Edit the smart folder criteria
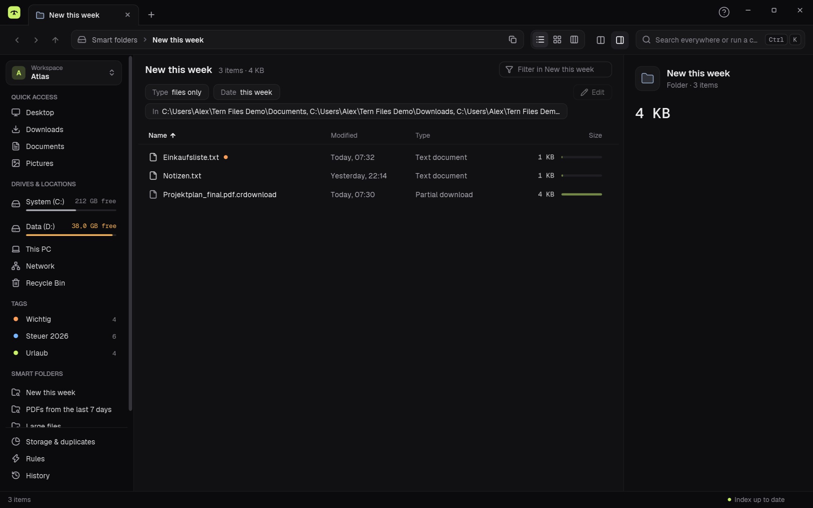Viewport: 813px width, 508px height. pos(592,92)
